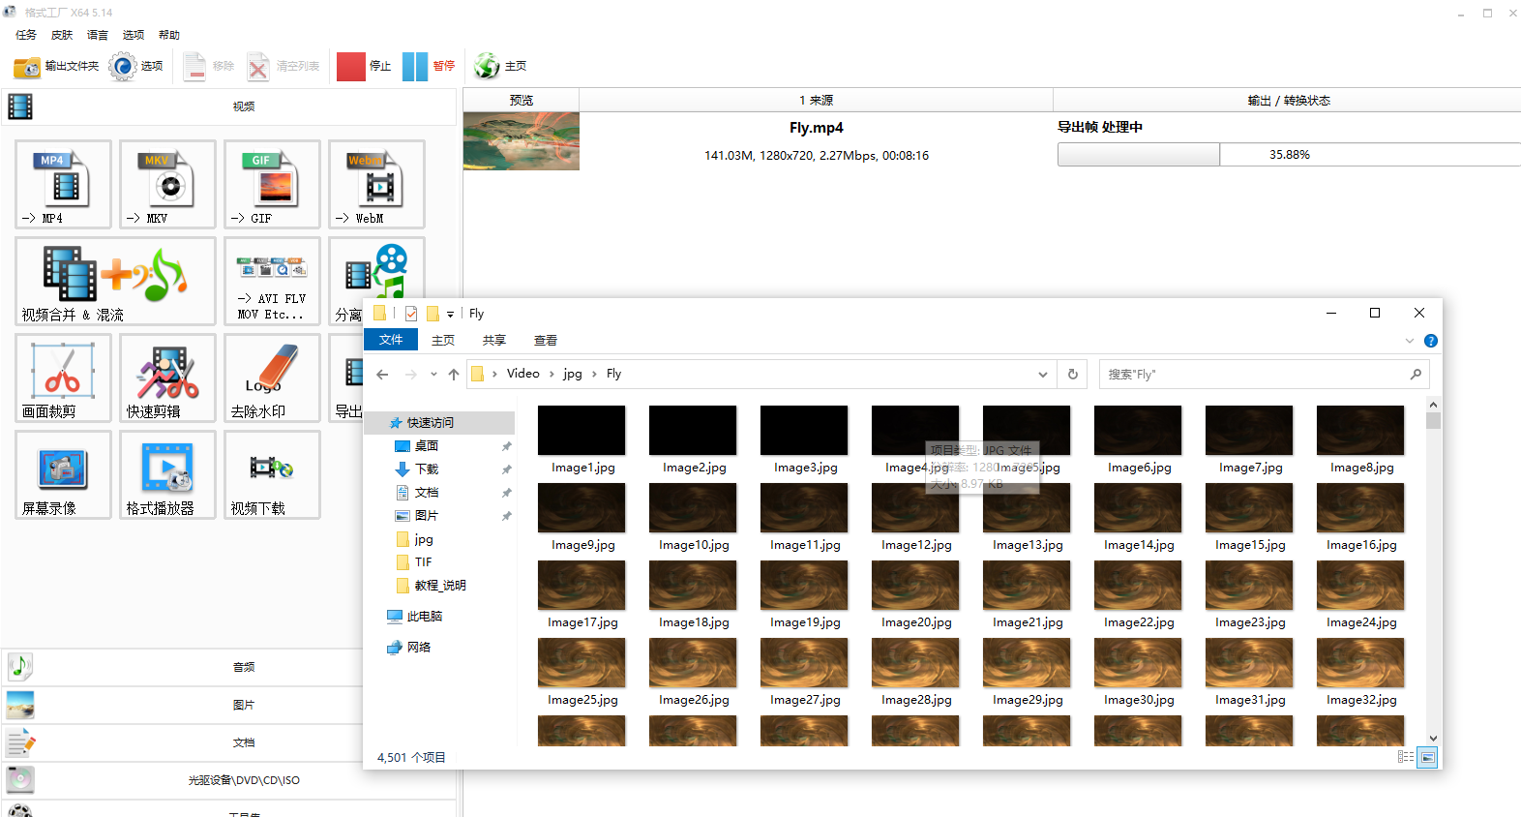Click the red Stop button
The image size is (1521, 817).
click(x=364, y=66)
